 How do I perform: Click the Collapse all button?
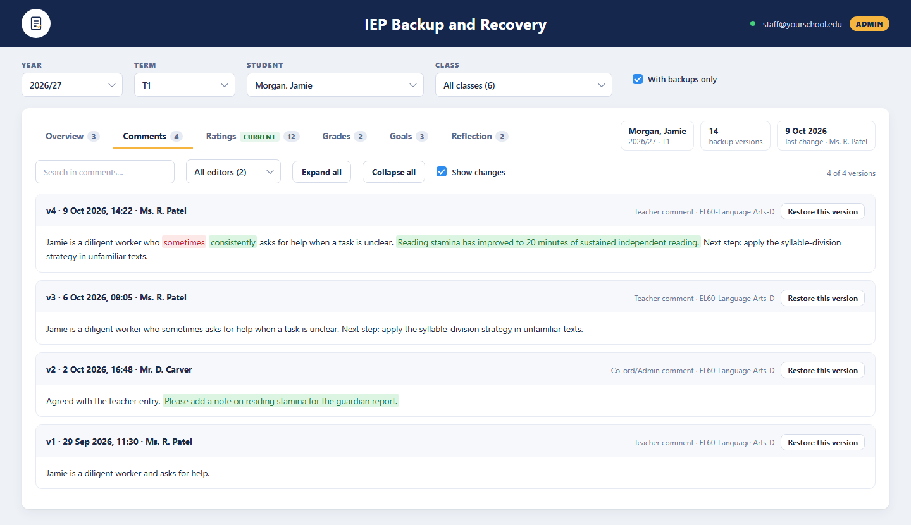pyautogui.click(x=394, y=172)
